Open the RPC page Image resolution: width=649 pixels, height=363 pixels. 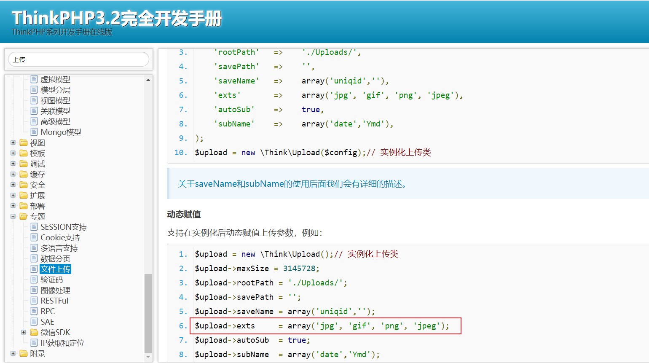(48, 311)
